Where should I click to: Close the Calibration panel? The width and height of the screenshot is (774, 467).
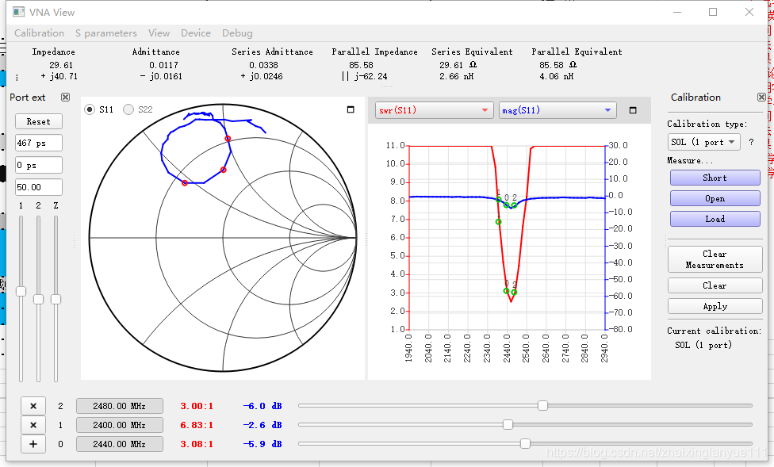pyautogui.click(x=761, y=98)
